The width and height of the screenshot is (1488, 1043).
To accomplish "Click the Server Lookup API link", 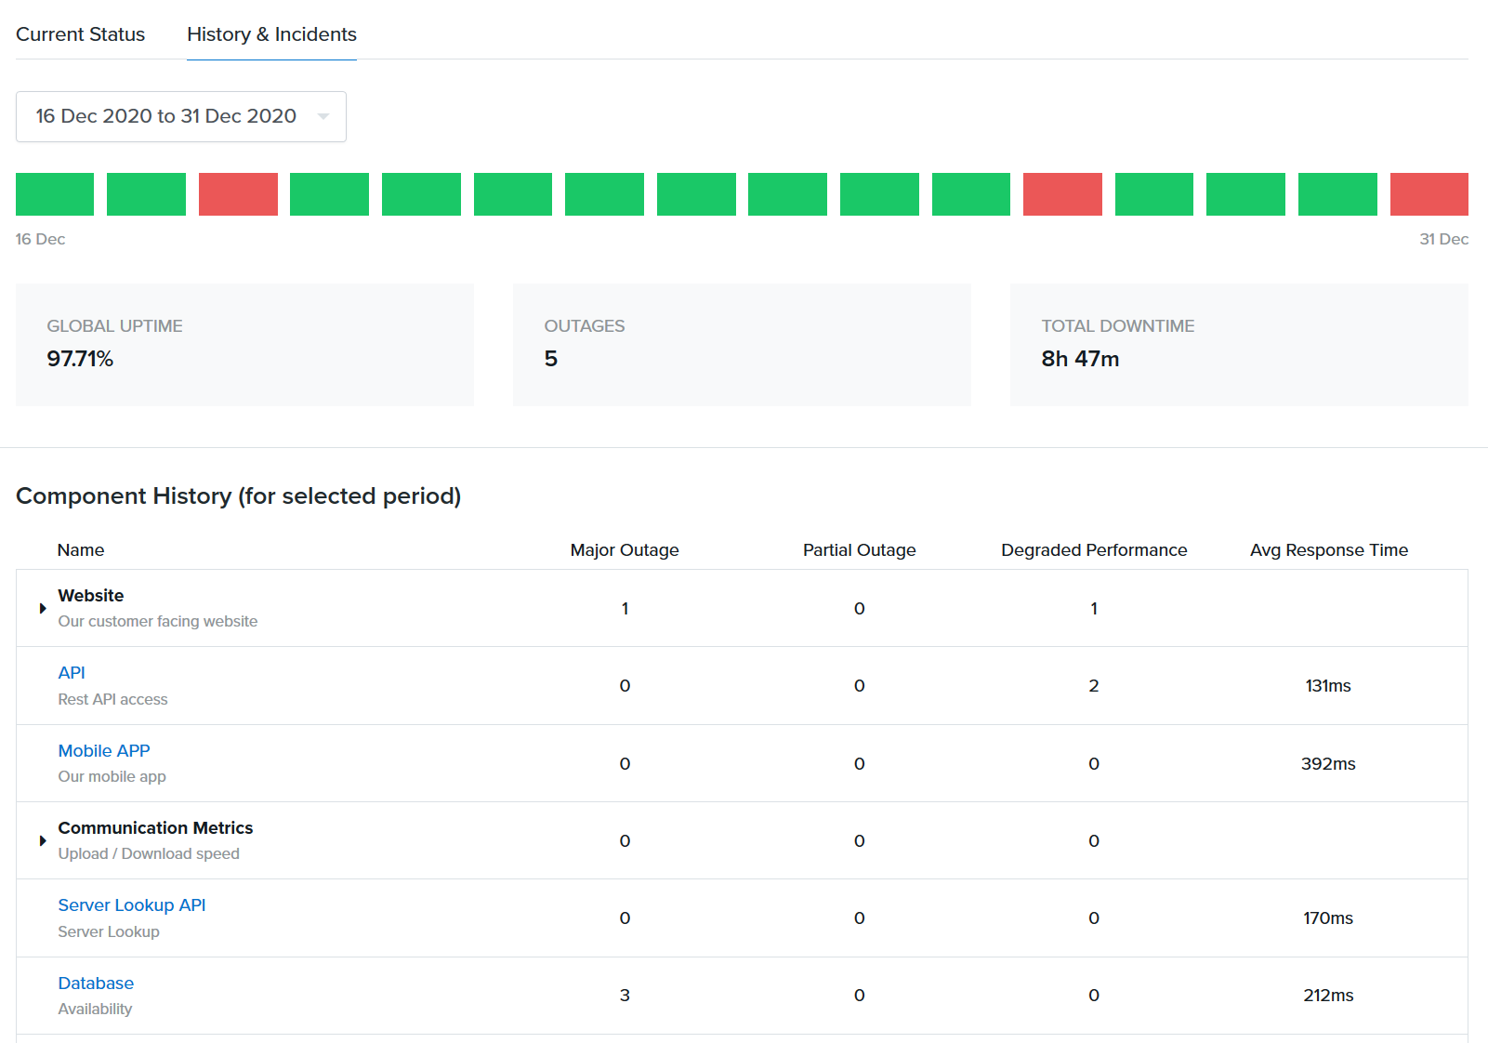I will click(132, 905).
